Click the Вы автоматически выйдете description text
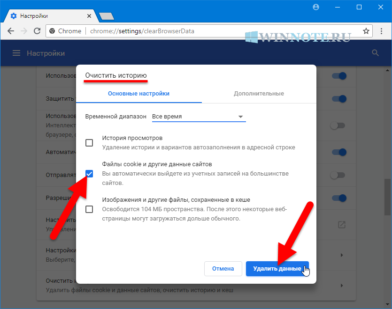The height and width of the screenshot is (309, 392). tap(195, 178)
